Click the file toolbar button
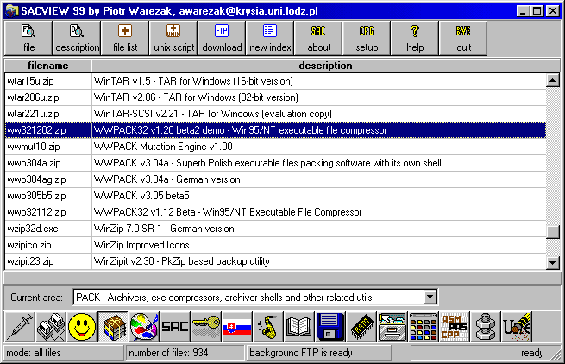Screen dimensions: 565x364 [28, 38]
